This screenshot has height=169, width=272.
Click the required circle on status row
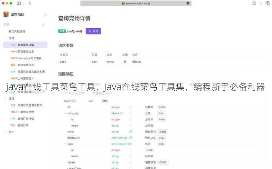tap(131, 162)
